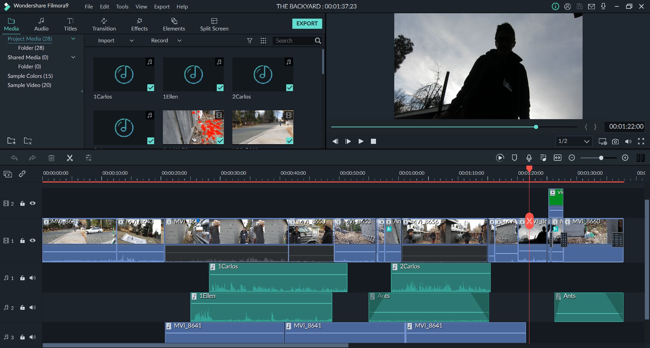The image size is (650, 348).
Task: Toggle checkmark on 1Ellen media item
Action: point(220,88)
